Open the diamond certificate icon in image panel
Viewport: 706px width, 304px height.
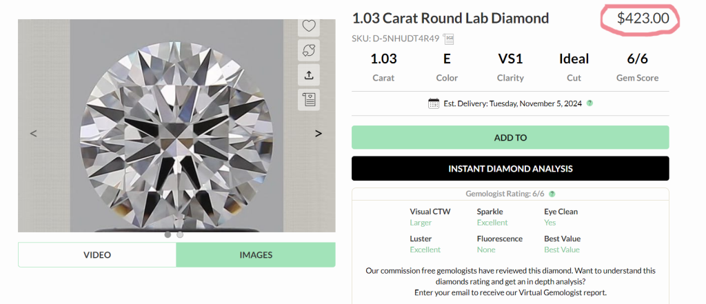309,99
